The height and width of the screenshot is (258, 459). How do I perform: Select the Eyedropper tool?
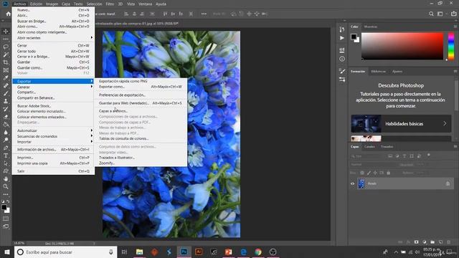[x=6, y=78]
